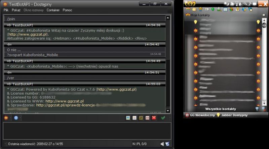Click the light bulb icon in contacts title bar
Viewport: 269px width, 149px height.
(237, 3)
